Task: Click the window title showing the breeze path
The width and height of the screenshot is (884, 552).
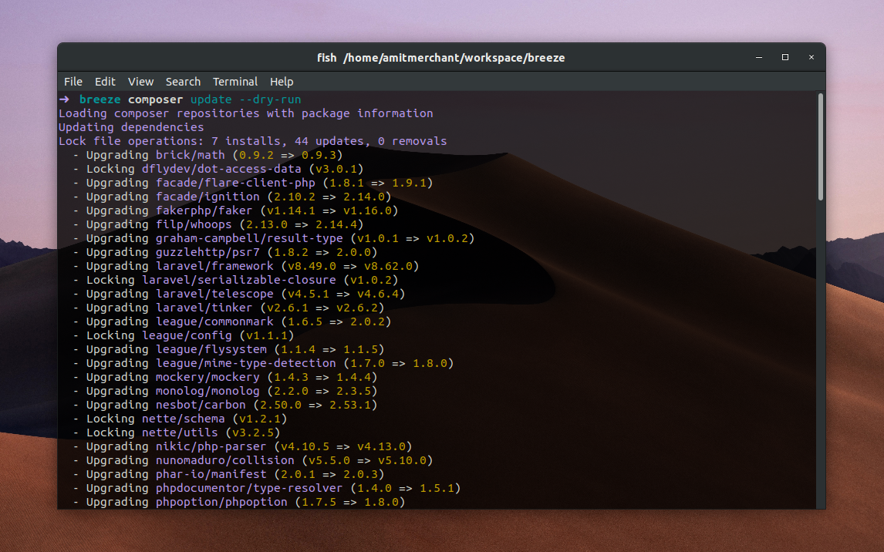Action: point(442,57)
